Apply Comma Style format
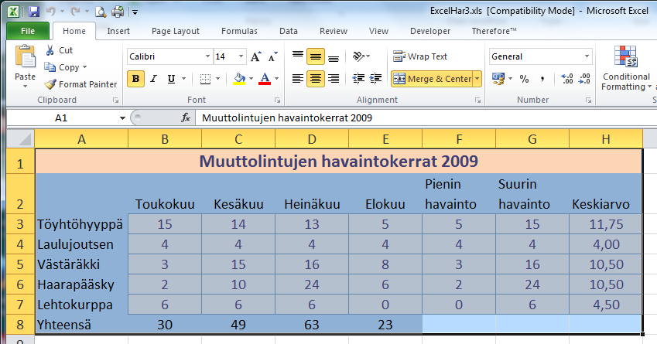The image size is (657, 344). coord(542,79)
